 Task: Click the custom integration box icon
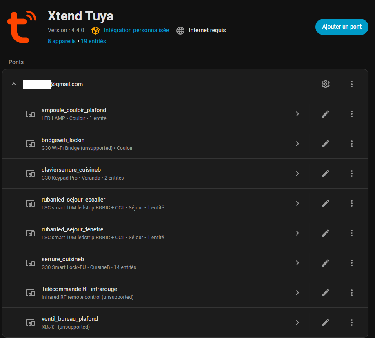95,31
